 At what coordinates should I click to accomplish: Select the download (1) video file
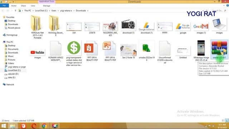point(128,27)
